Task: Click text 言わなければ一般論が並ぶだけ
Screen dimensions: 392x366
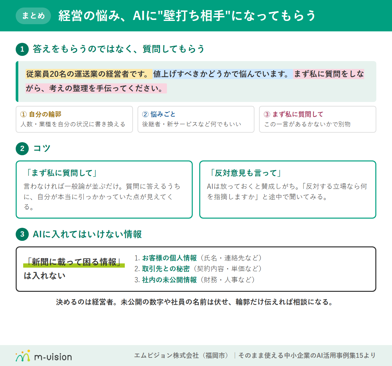Action: pos(71,186)
